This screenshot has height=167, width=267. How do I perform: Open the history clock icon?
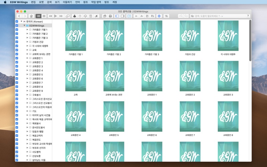point(80,16)
